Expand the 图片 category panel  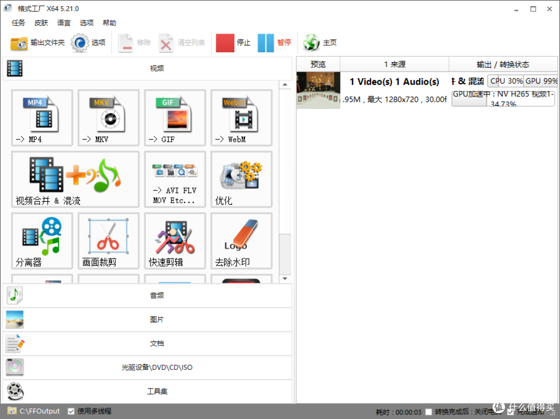[x=147, y=319]
